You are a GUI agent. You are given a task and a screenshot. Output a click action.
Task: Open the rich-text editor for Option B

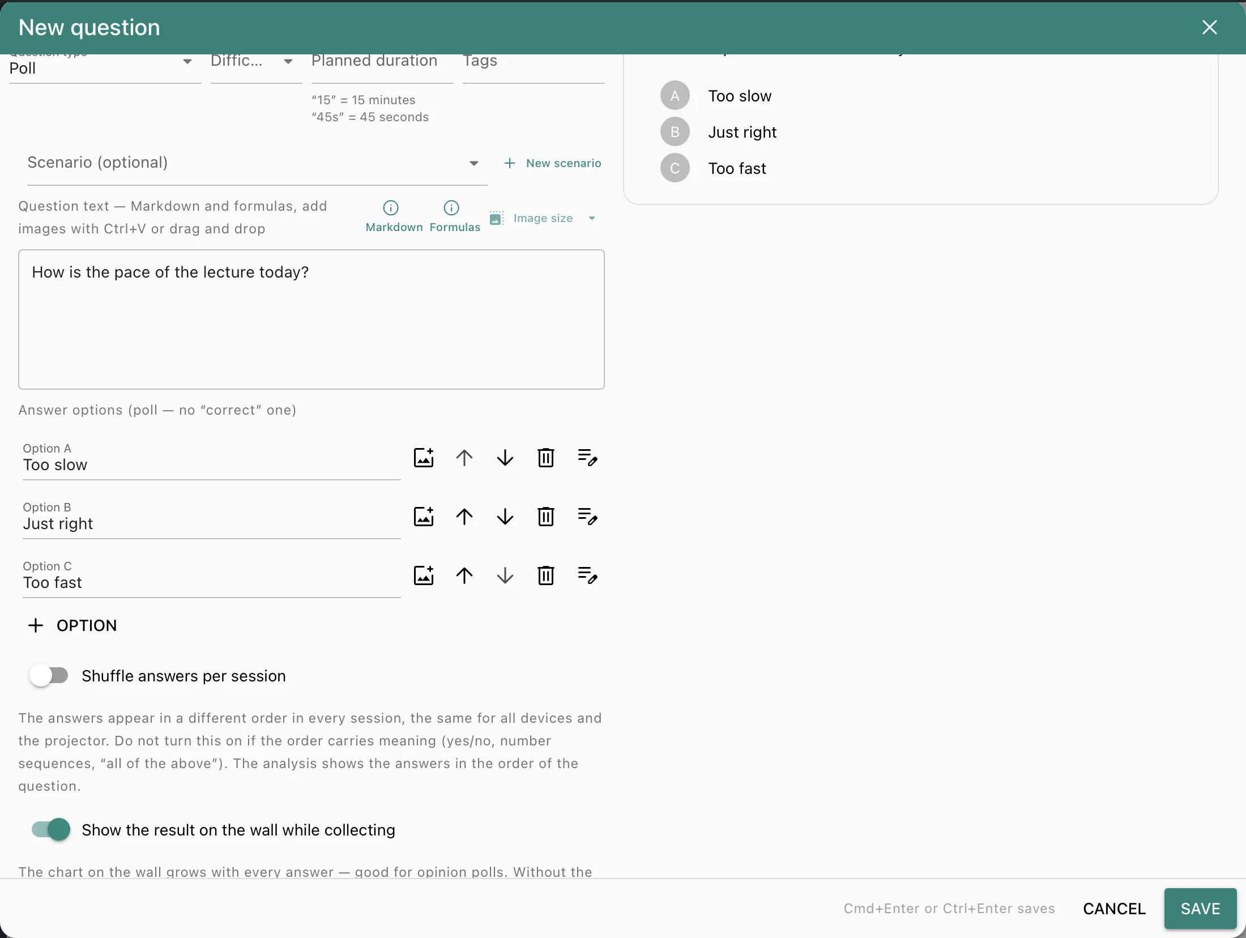pyautogui.click(x=587, y=517)
